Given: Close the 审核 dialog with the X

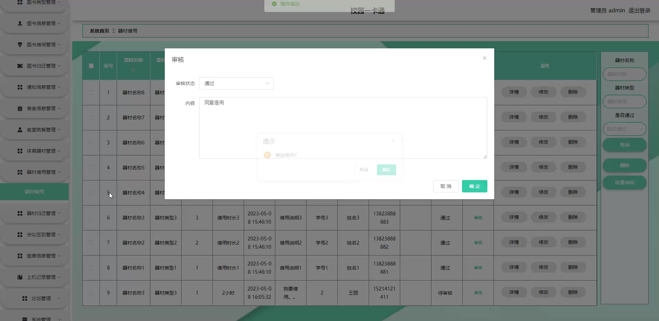Looking at the screenshot, I should coord(485,58).
